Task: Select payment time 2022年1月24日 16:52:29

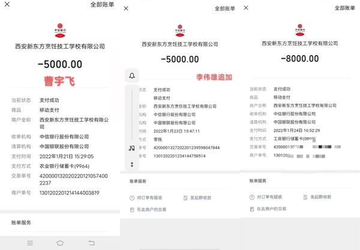Action: pyautogui.click(x=296, y=131)
